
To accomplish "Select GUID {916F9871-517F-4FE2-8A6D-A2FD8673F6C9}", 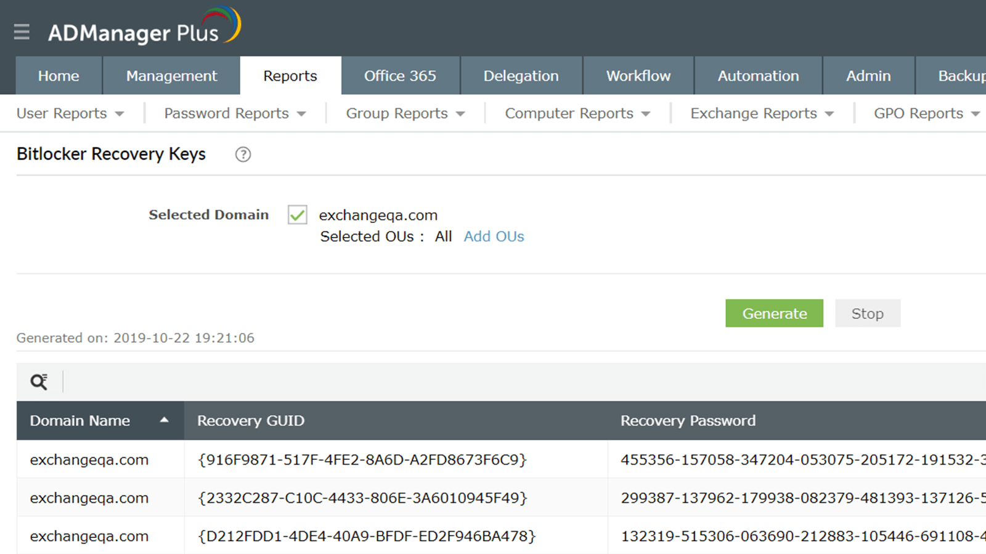I will [362, 460].
